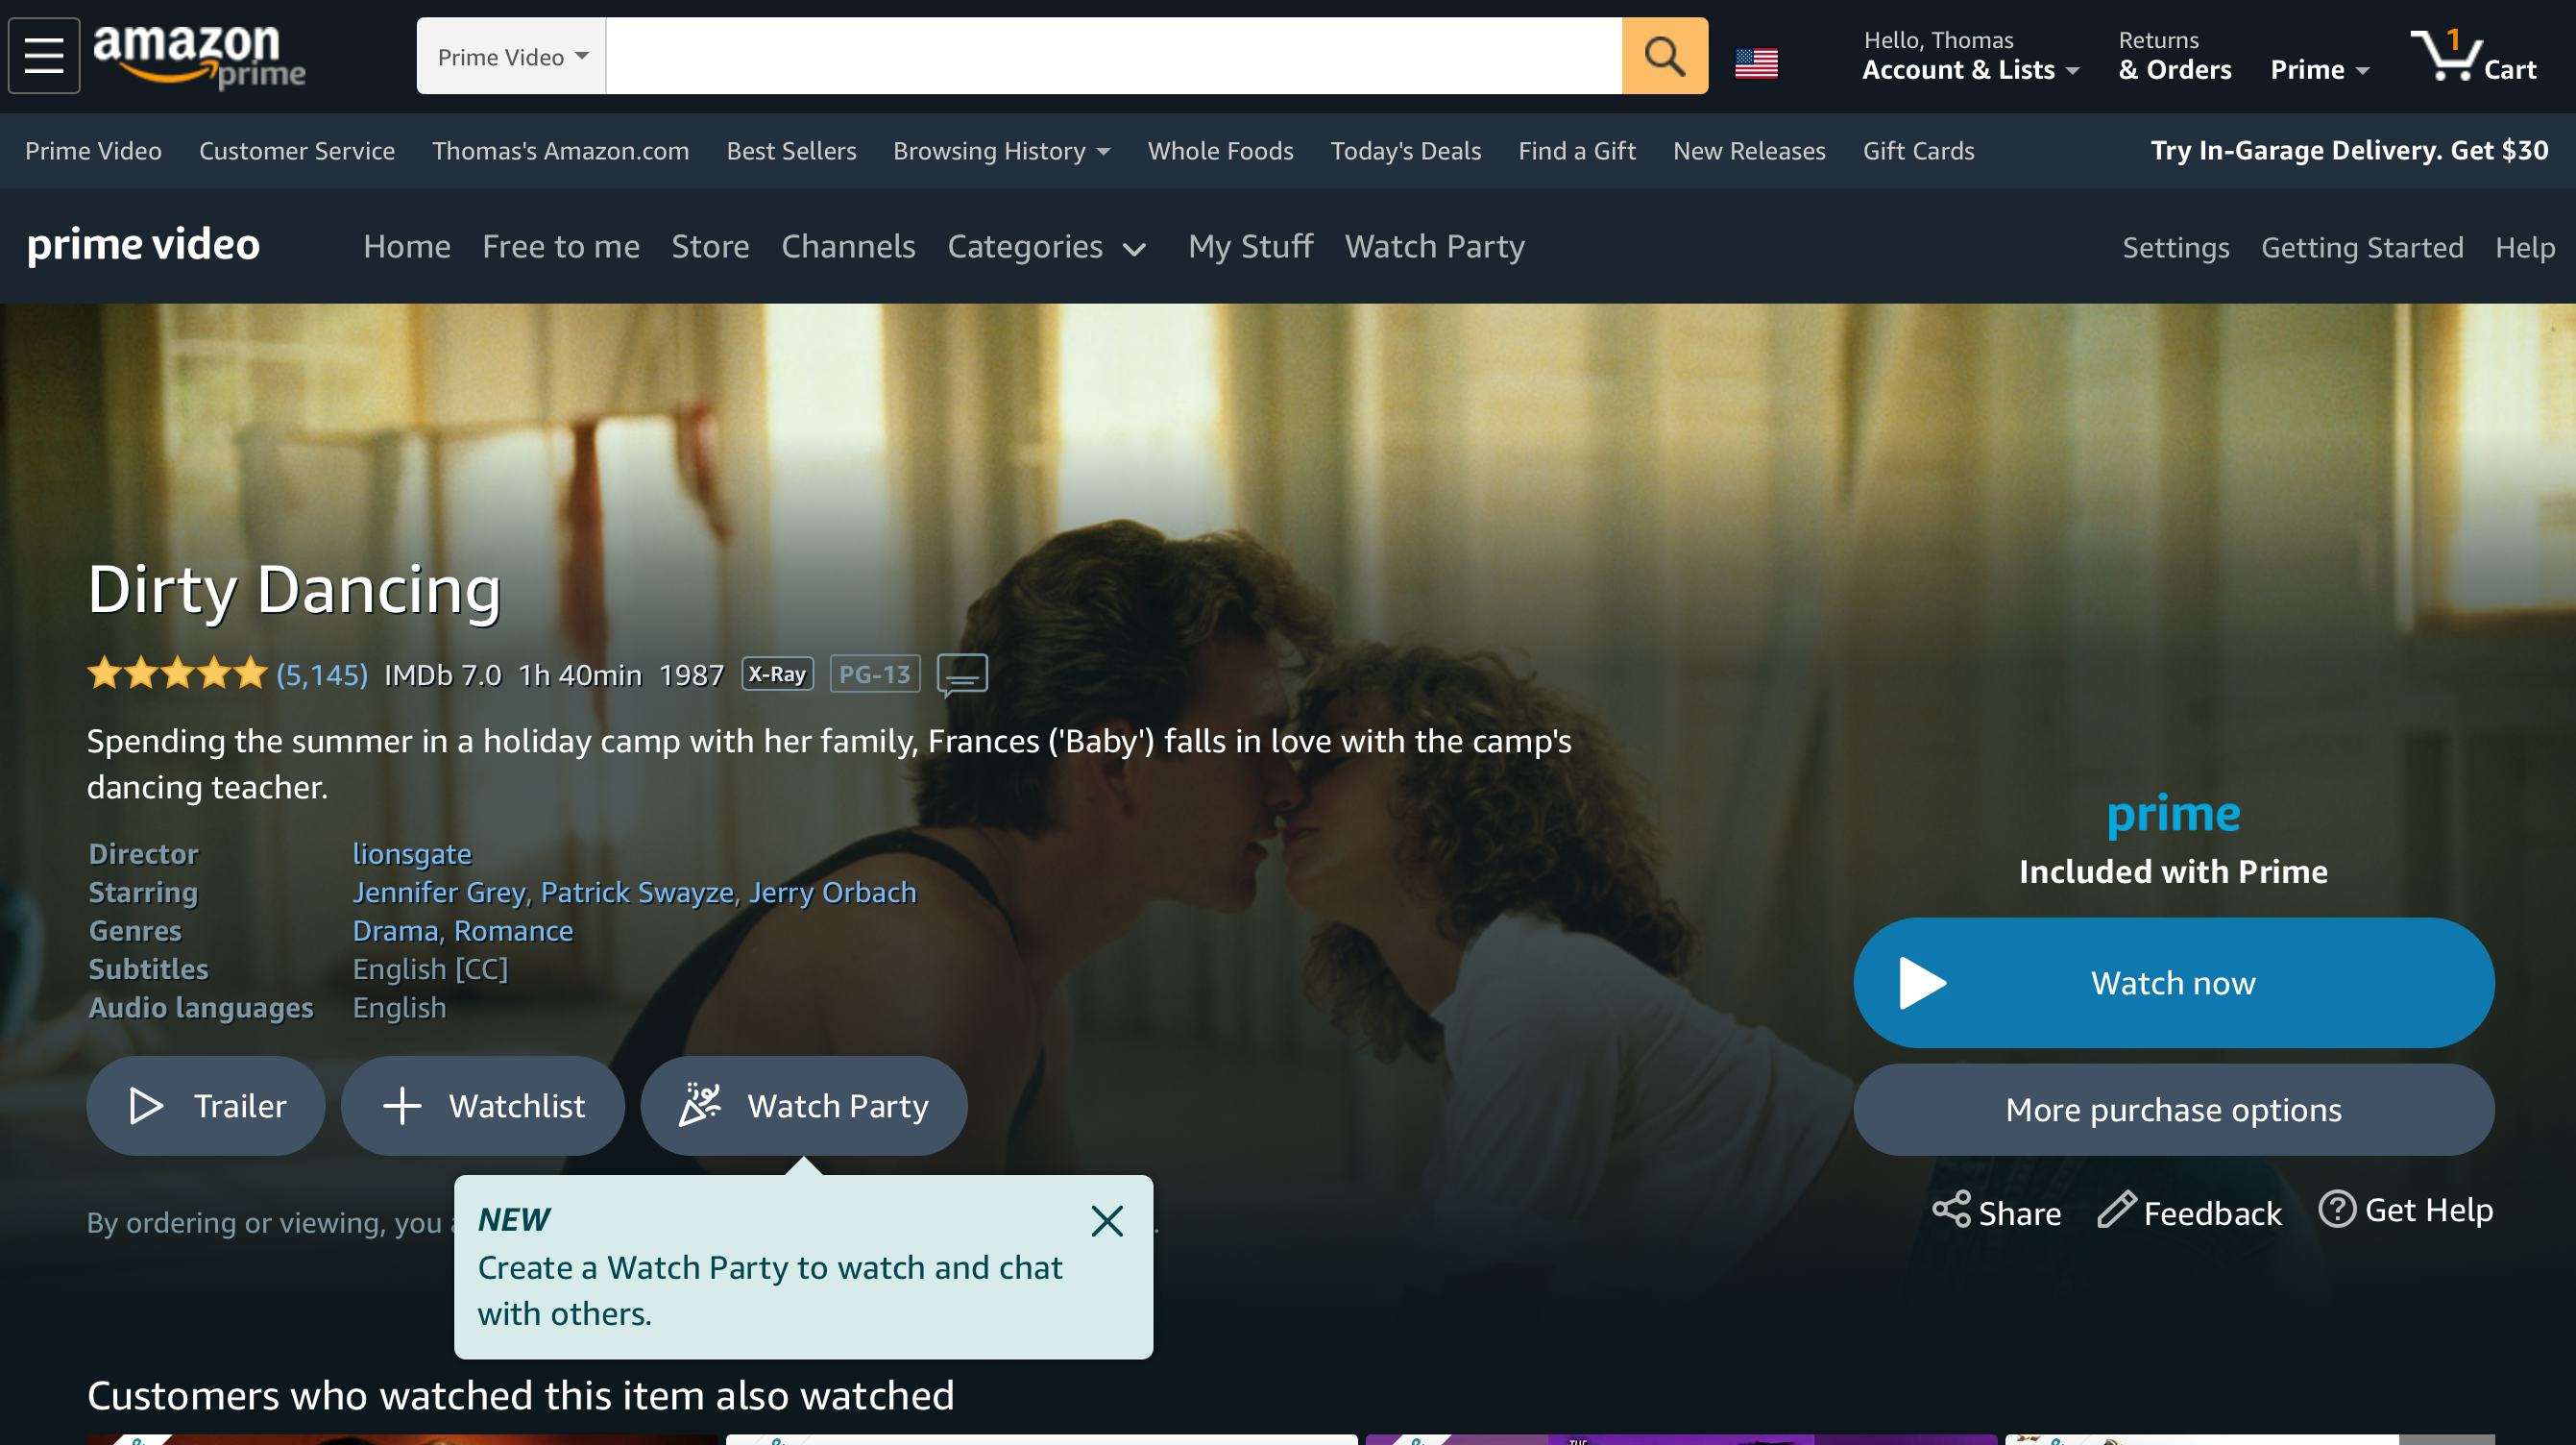The height and width of the screenshot is (1445, 2576).
Task: Open the search category selector
Action: (x=508, y=56)
